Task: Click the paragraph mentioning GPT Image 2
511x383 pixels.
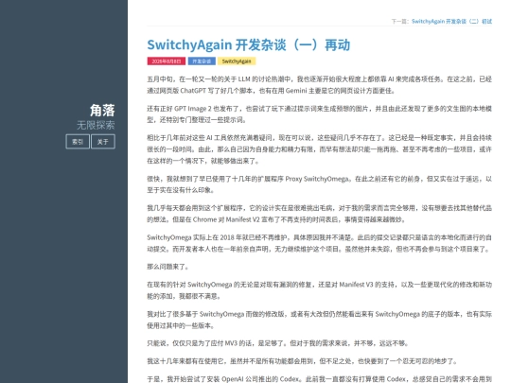Action: click(320, 114)
